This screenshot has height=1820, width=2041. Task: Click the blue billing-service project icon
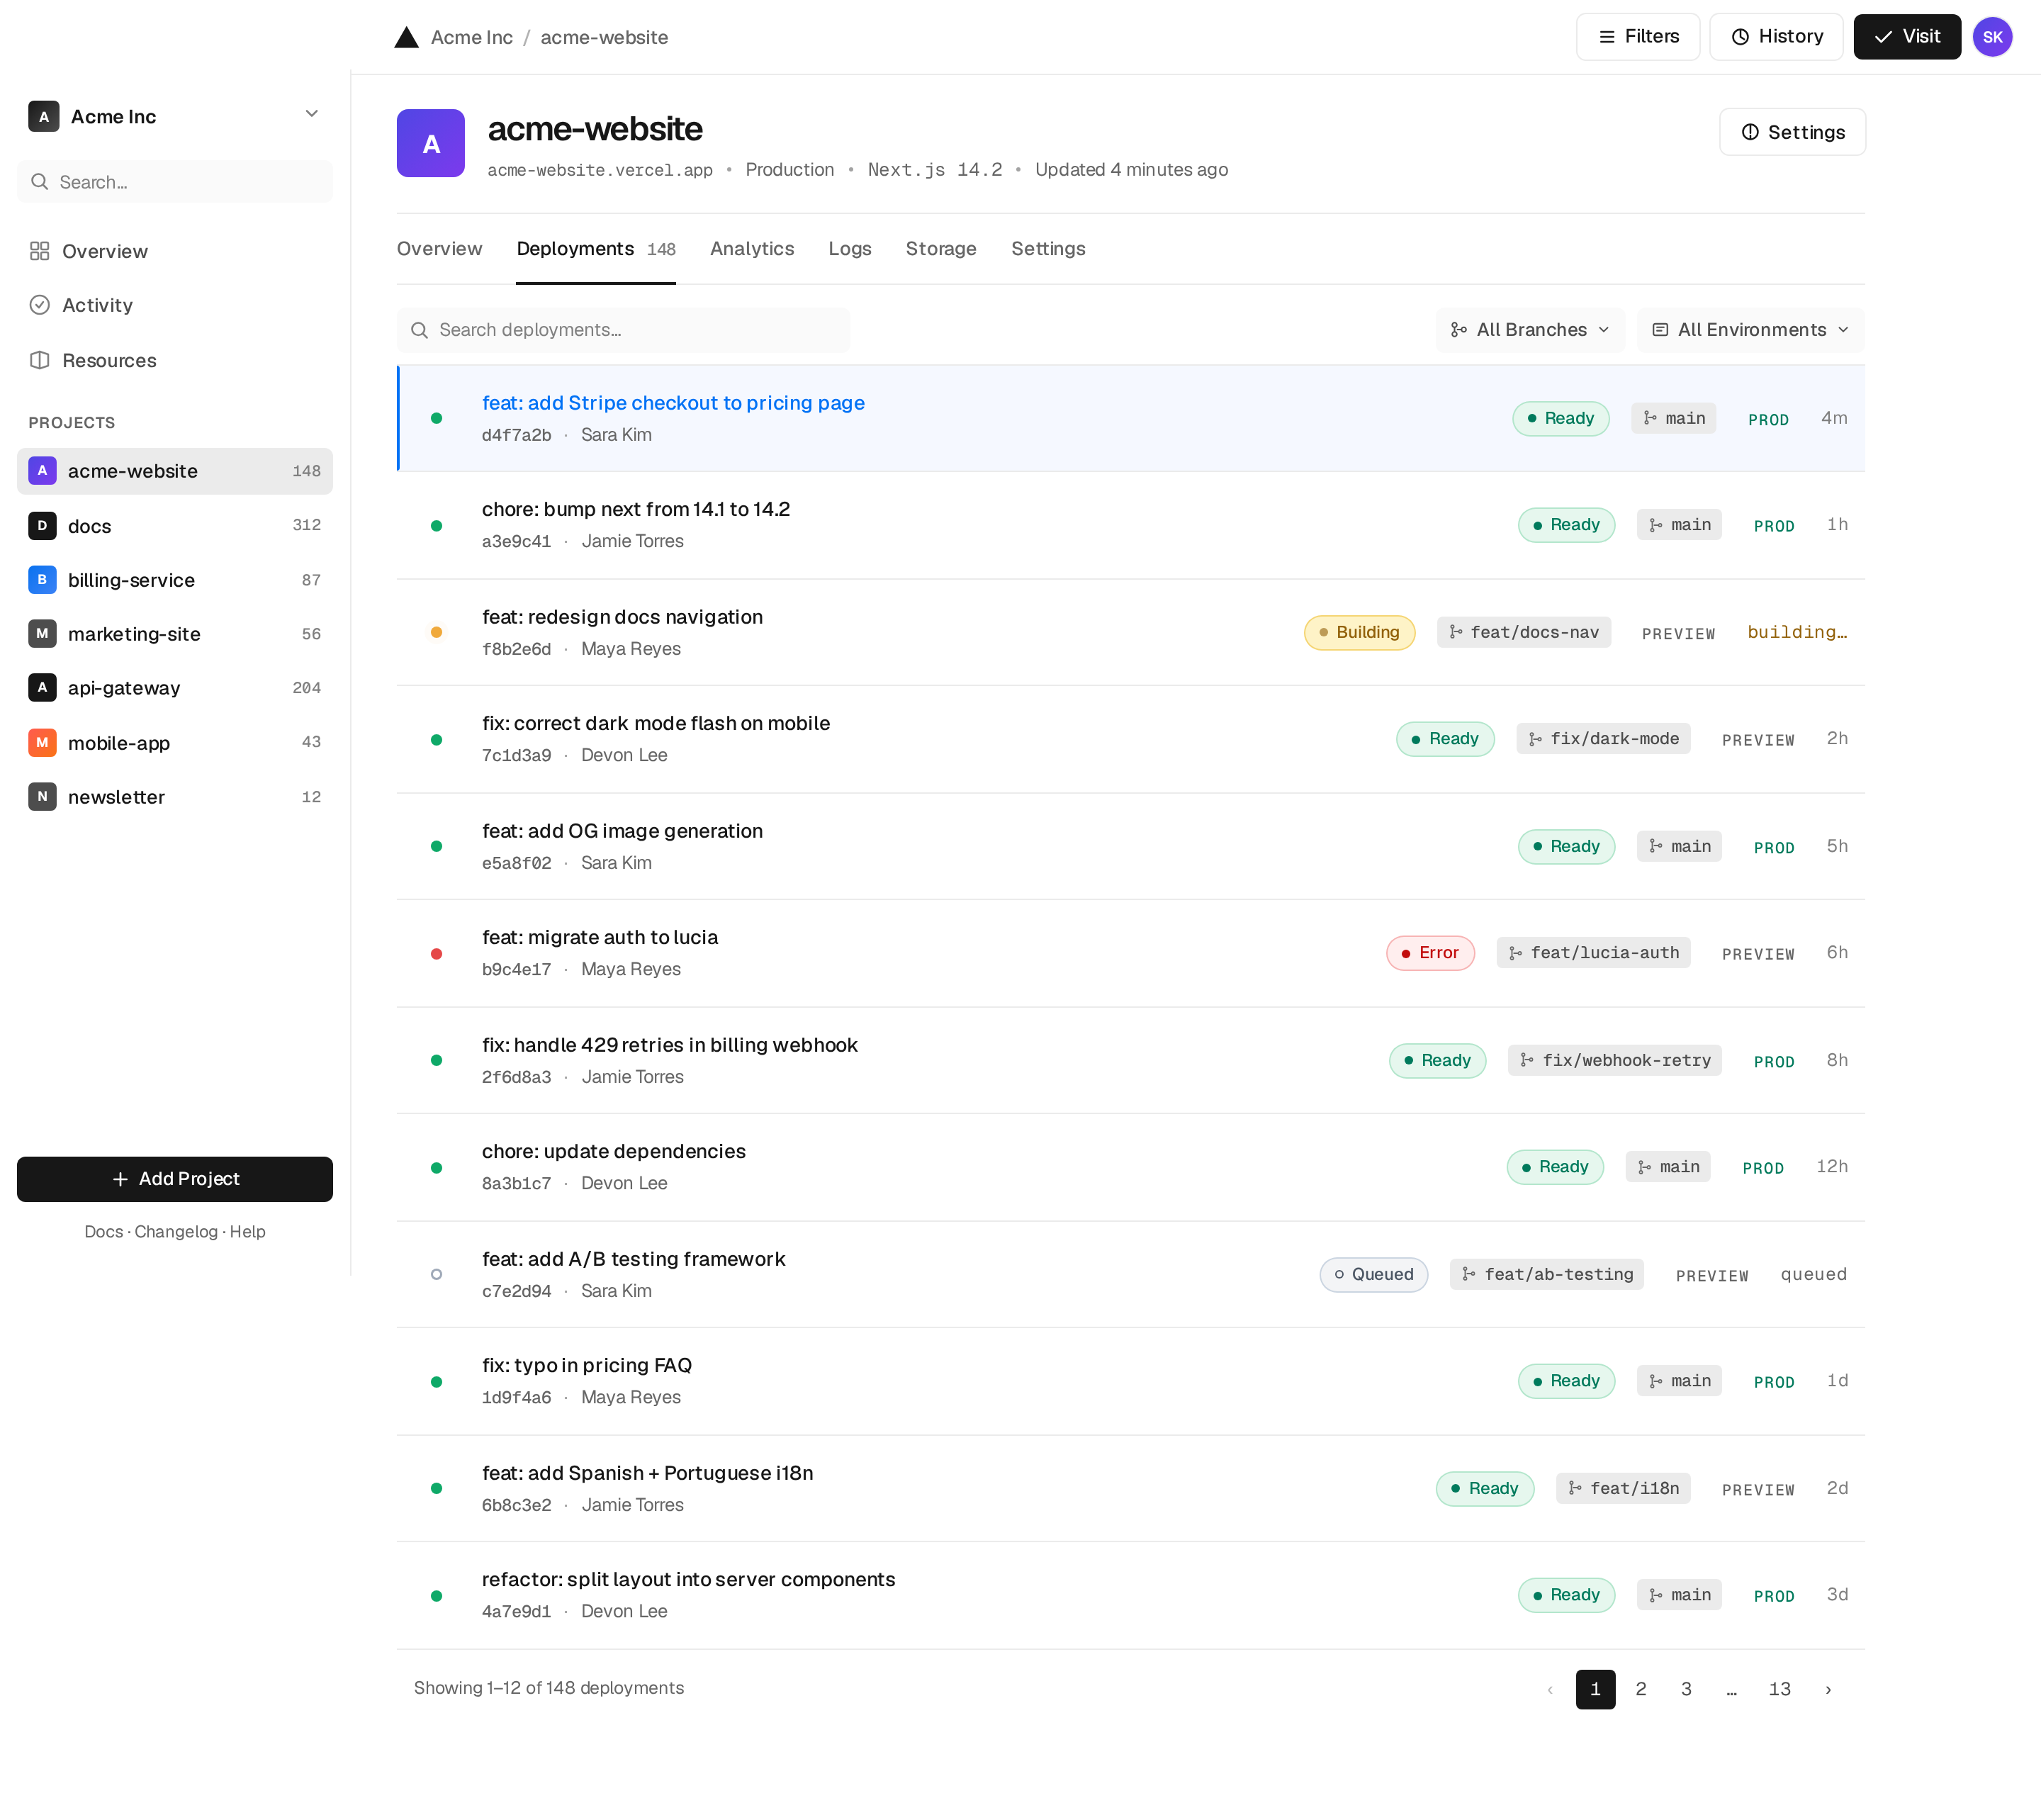tap(42, 579)
